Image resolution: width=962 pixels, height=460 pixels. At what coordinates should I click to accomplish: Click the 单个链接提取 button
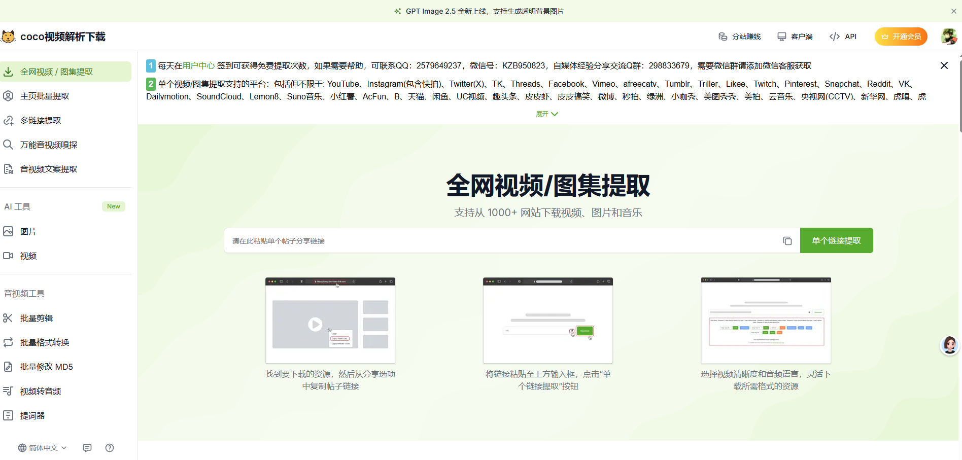837,240
